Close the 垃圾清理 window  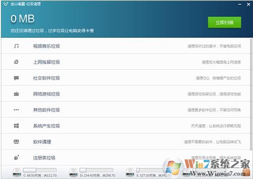click(248, 4)
